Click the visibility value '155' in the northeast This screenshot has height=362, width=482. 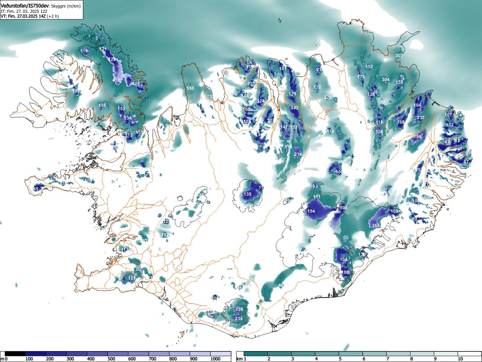click(x=400, y=82)
